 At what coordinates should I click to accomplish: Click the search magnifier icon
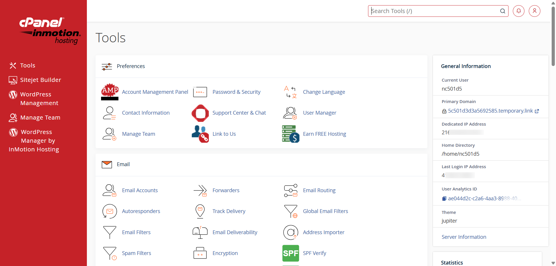(x=503, y=11)
